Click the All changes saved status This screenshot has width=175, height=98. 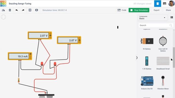pos(142,4)
